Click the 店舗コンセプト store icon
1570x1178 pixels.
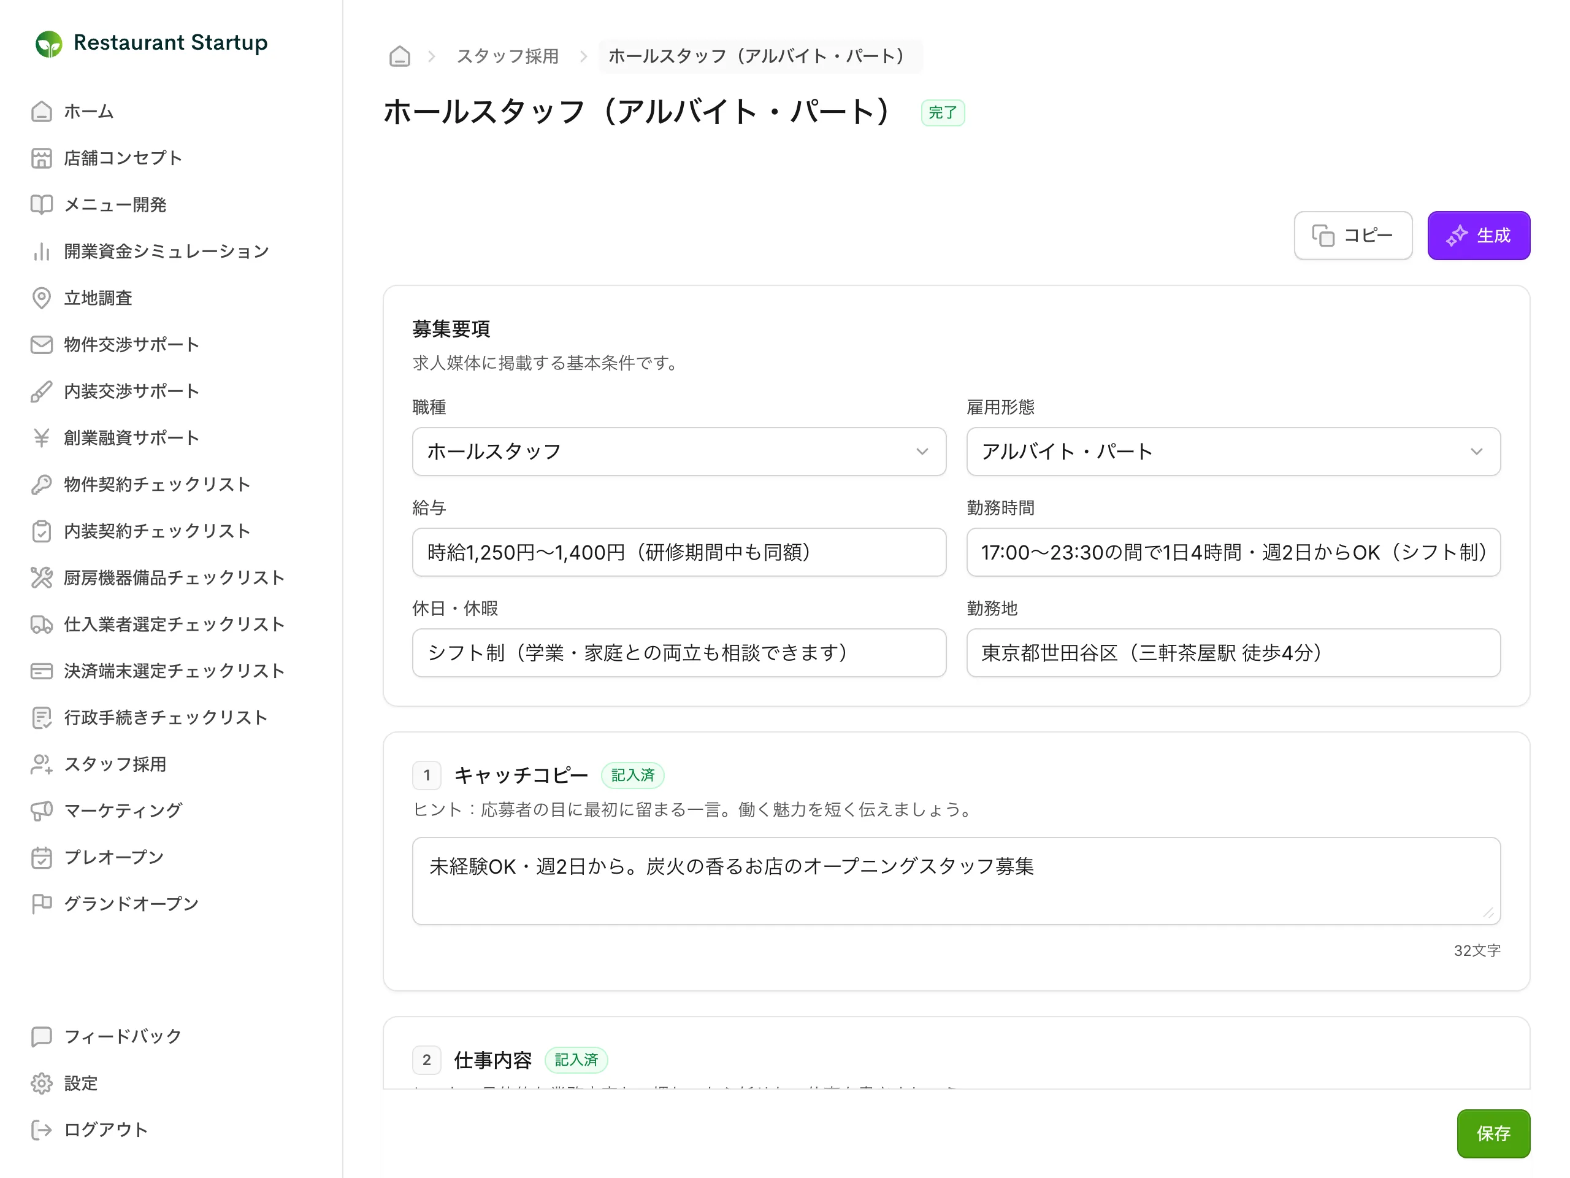pos(41,158)
